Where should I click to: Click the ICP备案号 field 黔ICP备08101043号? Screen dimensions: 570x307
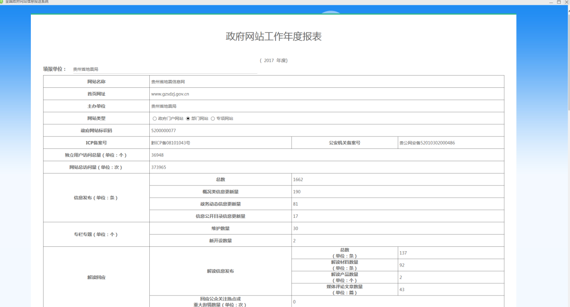click(220, 143)
